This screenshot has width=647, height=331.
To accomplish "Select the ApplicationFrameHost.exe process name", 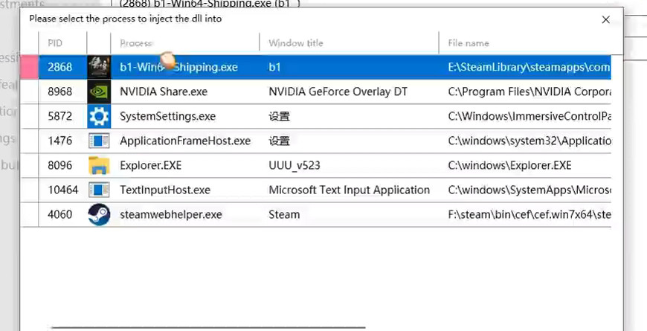I will click(185, 141).
